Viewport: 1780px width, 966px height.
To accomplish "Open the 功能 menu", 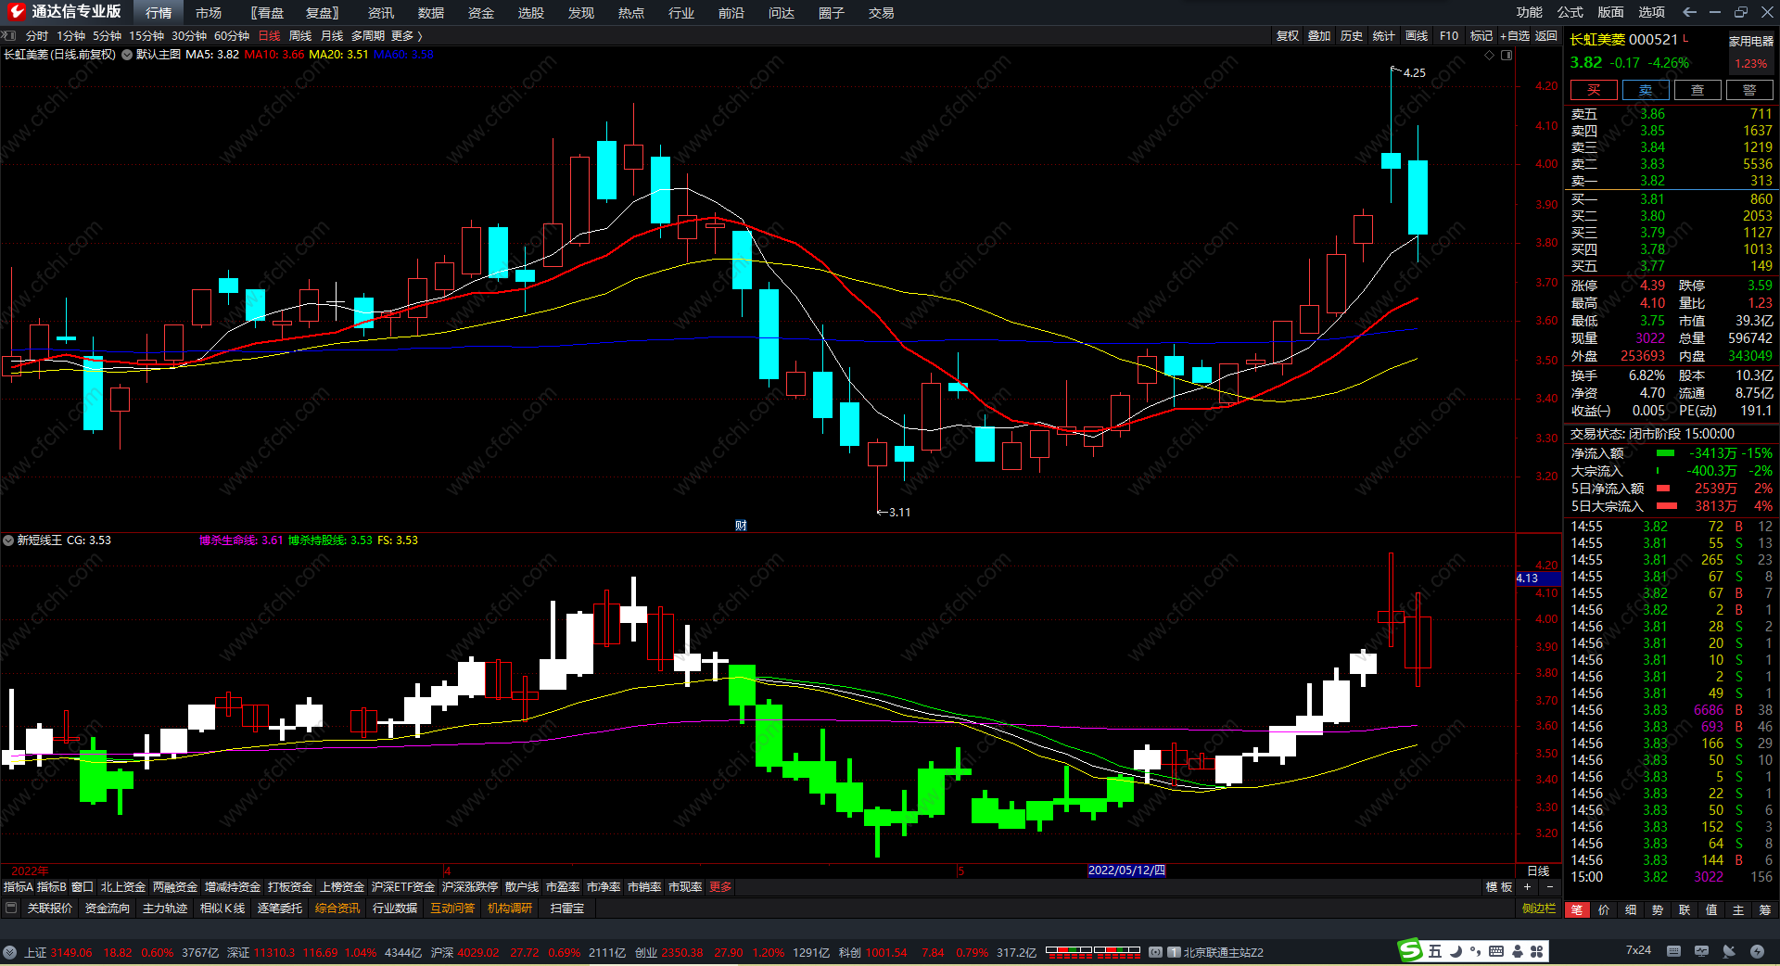I will pos(1530,12).
